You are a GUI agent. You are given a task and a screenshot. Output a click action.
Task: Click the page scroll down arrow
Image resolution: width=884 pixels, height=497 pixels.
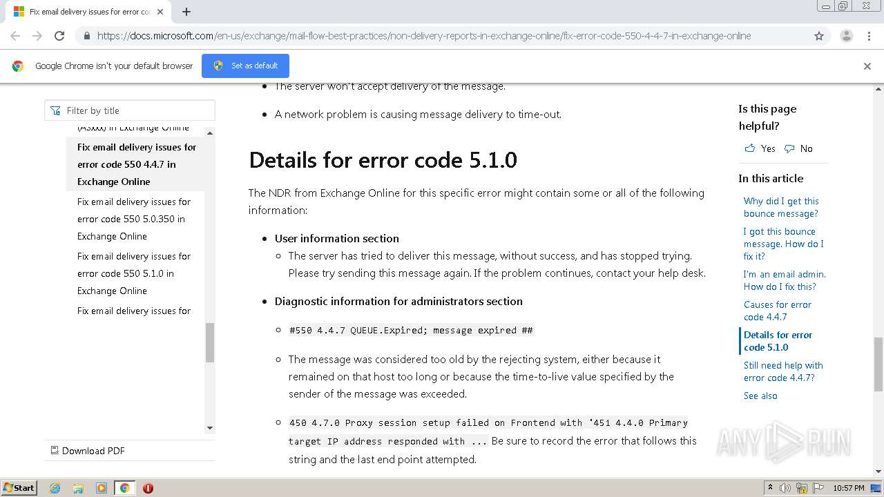point(878,471)
